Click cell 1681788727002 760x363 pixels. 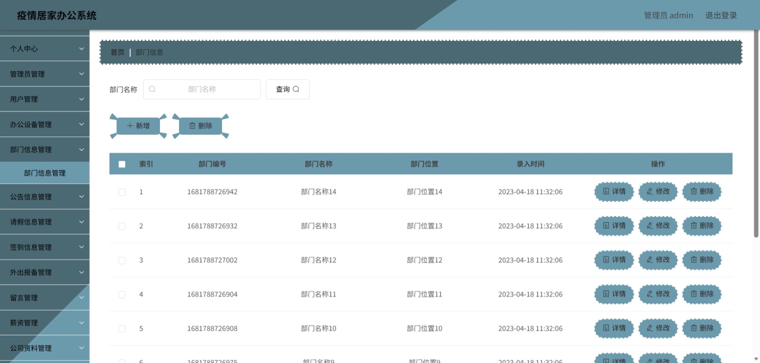[212, 260]
